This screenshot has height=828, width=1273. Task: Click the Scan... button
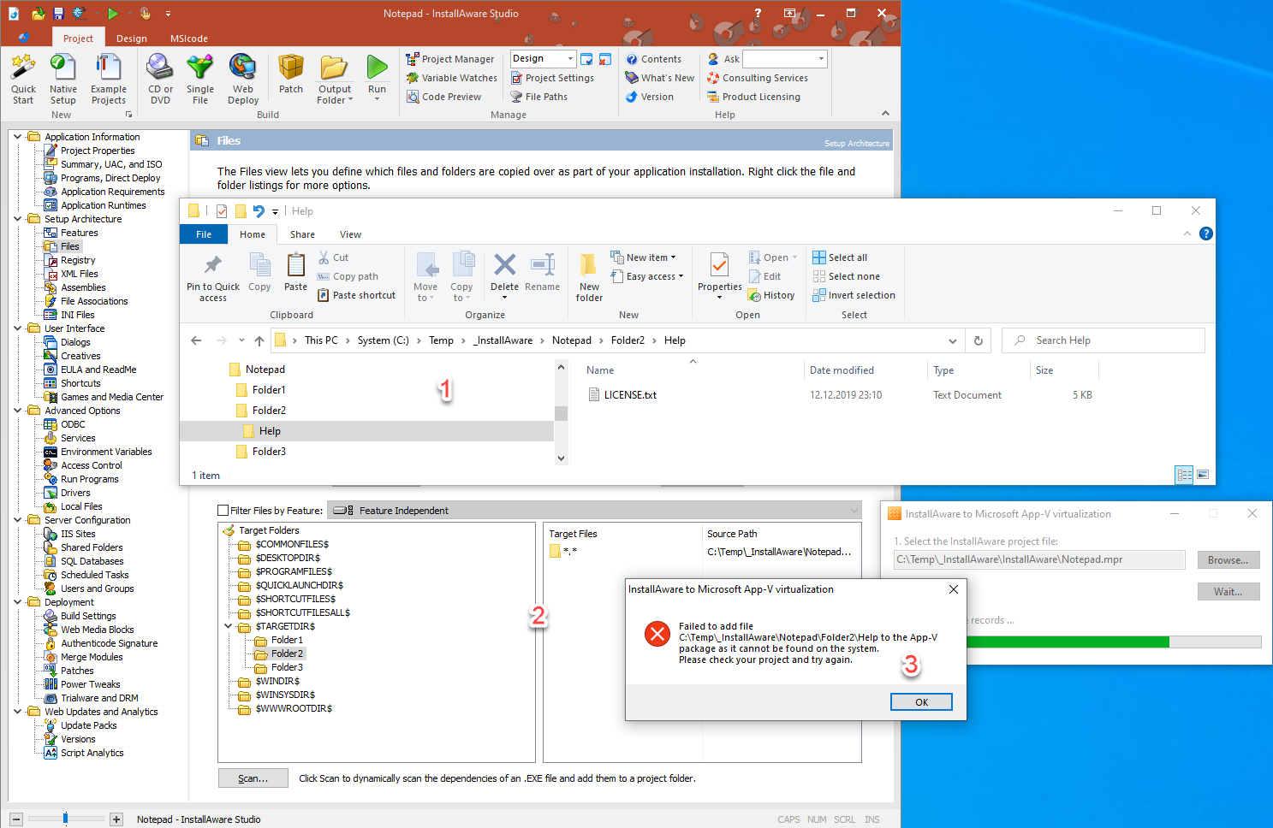point(253,778)
